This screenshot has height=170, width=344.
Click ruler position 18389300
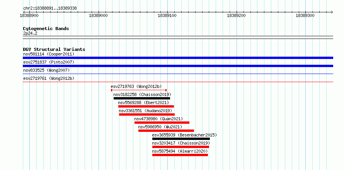coord(305,15)
